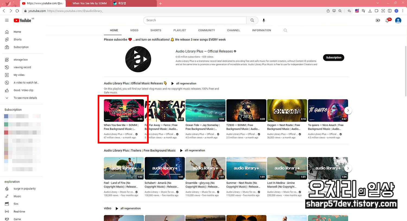This screenshot has width=407, height=221.
Task: Switch to the VIDEO tab
Action: click(134, 30)
